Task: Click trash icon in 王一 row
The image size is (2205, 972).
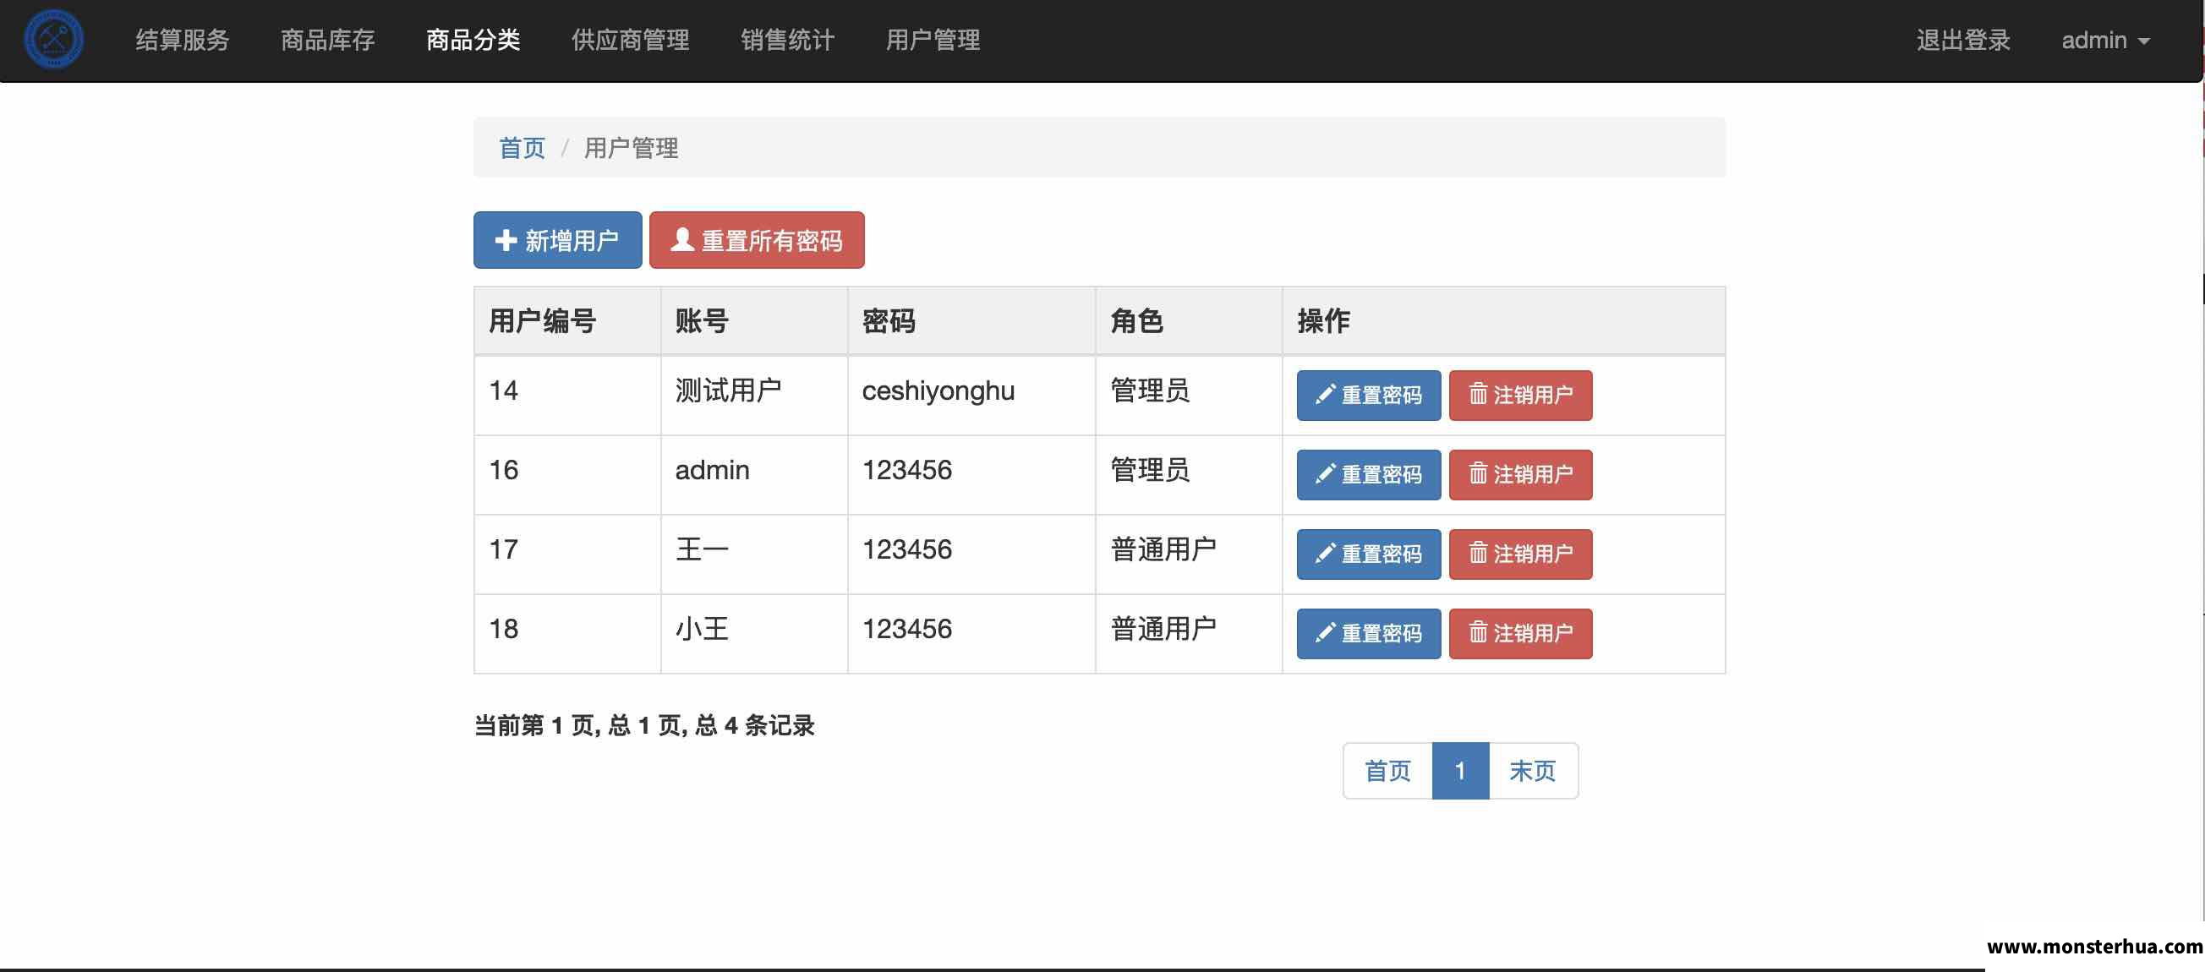Action: pos(1478,554)
